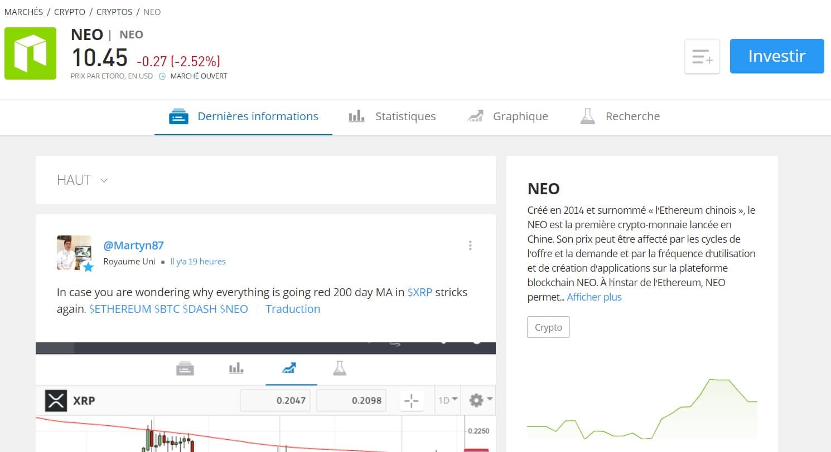
Task: Click the stats icon in embedded screenshot
Action: pos(236,368)
